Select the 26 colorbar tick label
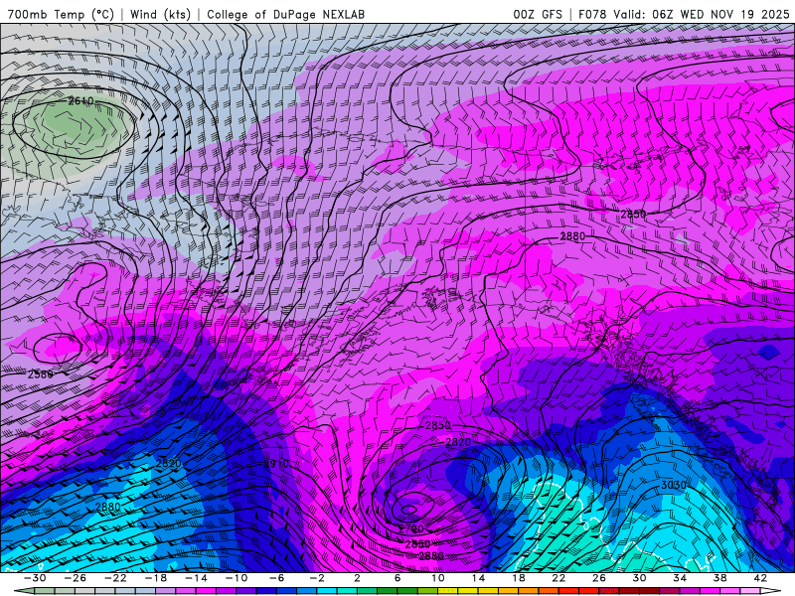 pyautogui.click(x=599, y=578)
